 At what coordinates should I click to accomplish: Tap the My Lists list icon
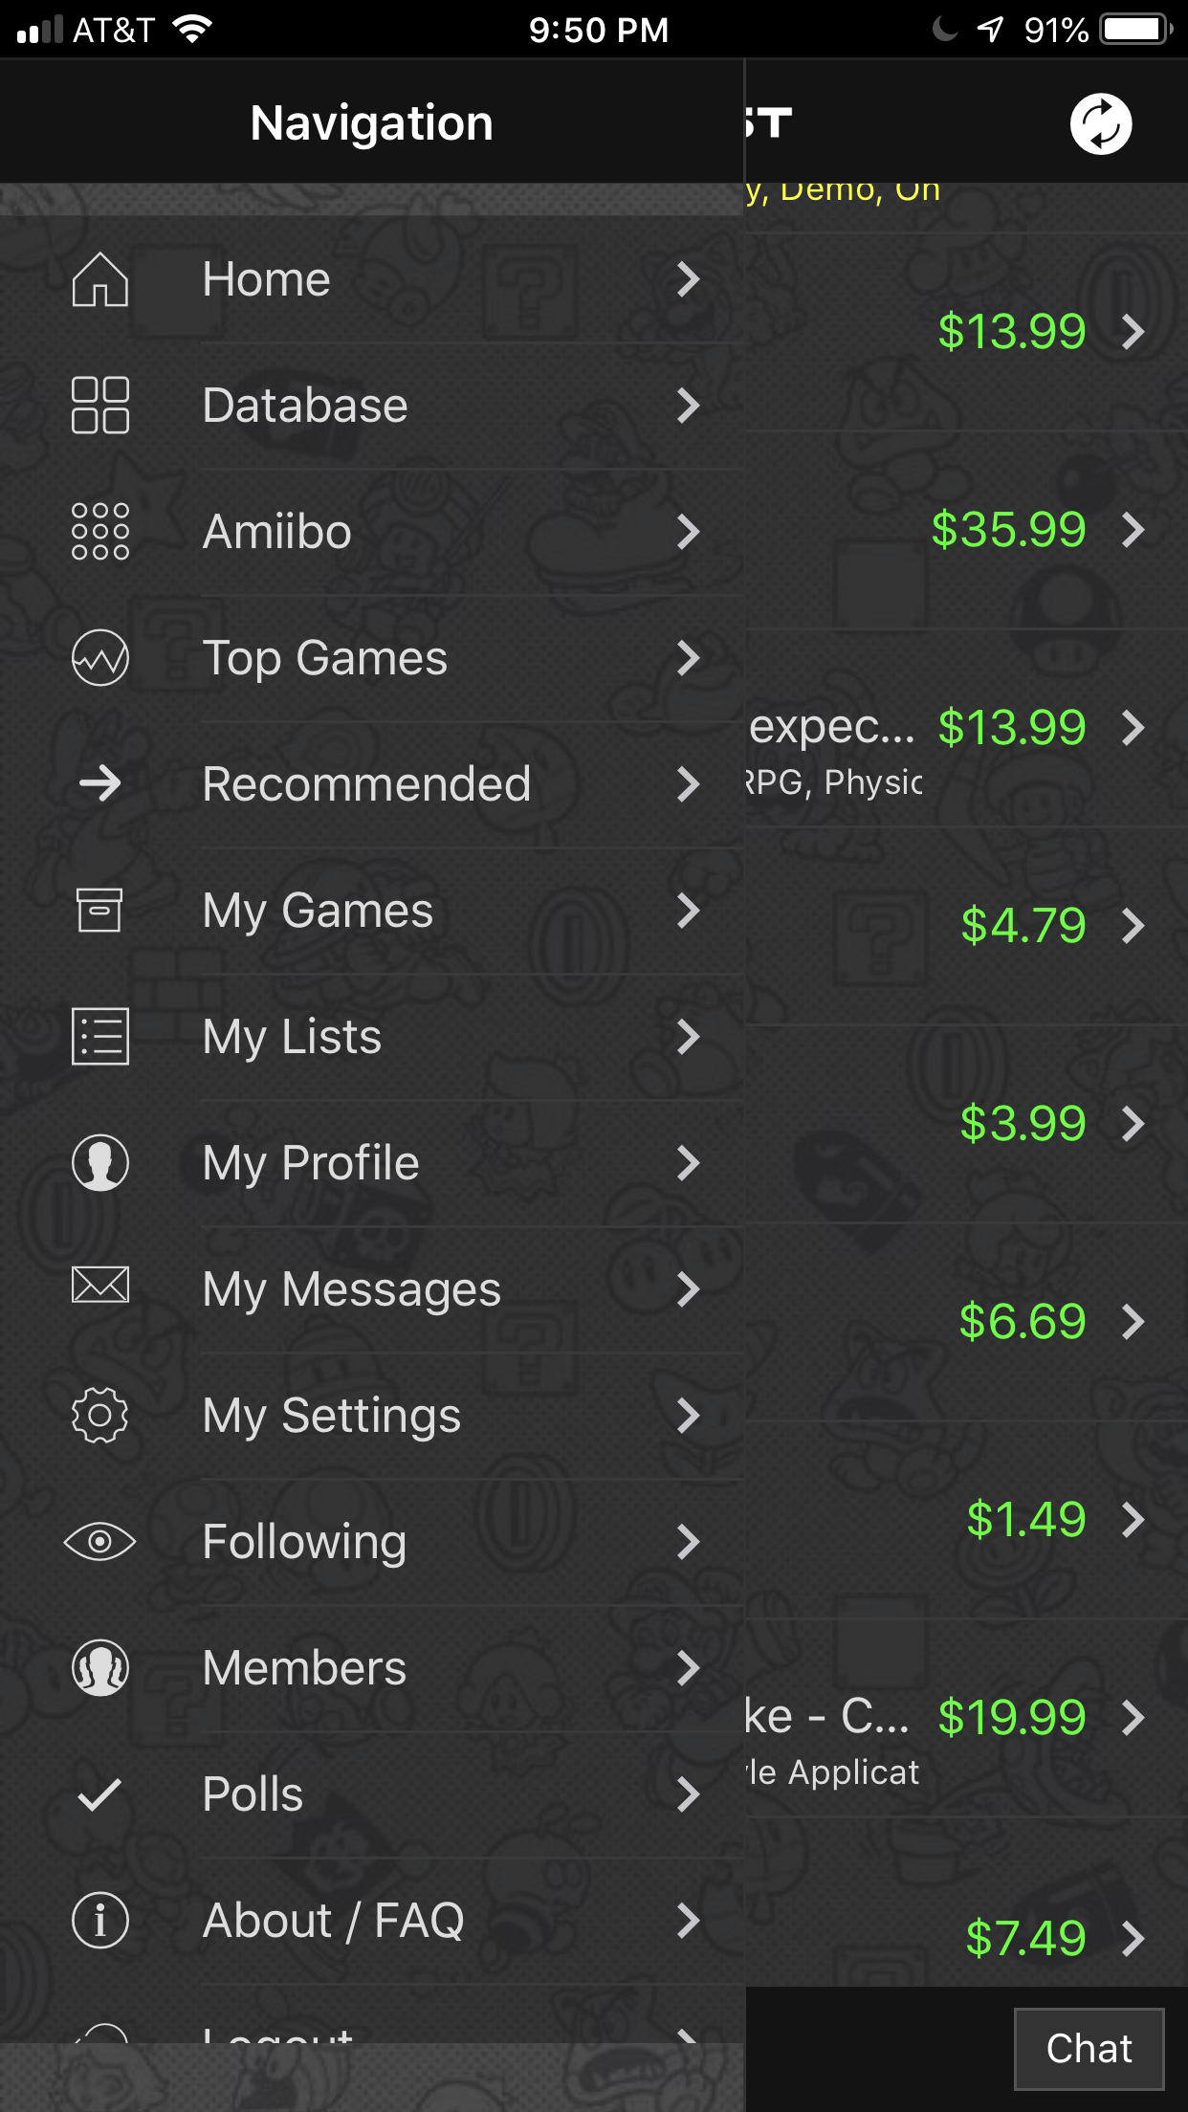click(99, 1036)
